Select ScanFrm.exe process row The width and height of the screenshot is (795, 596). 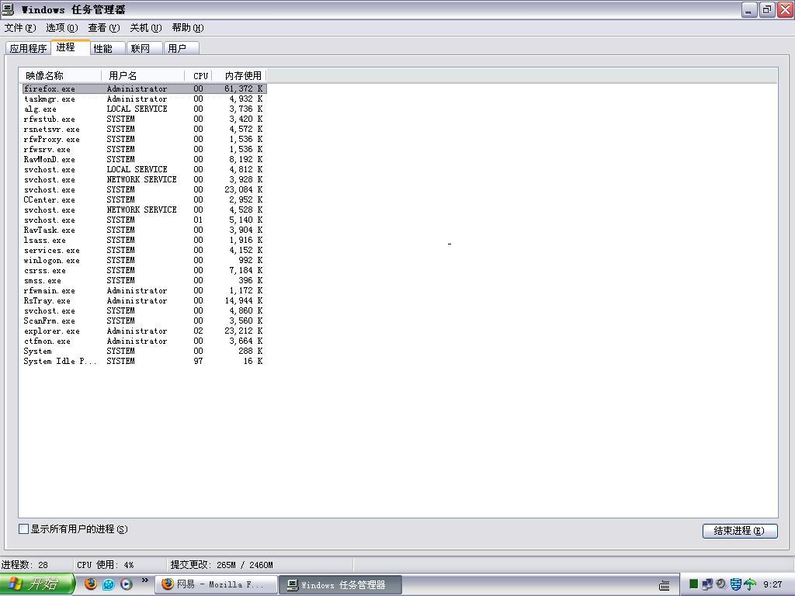[x=144, y=321]
